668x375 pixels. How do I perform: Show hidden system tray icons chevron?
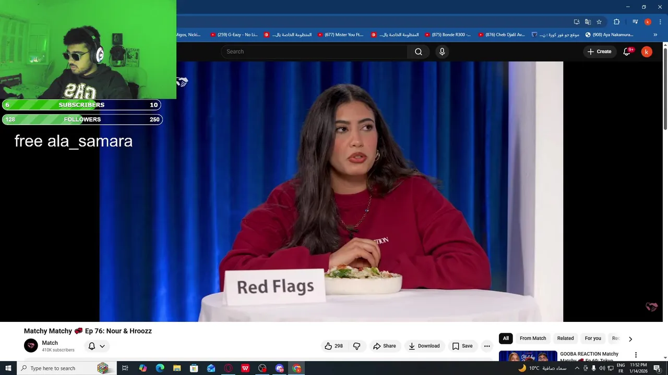point(577,368)
